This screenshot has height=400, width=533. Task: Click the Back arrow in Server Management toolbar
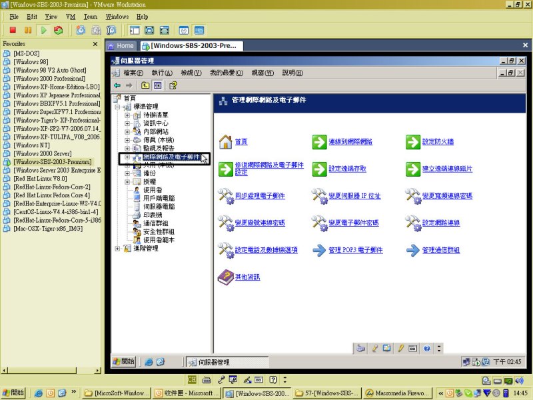coord(118,85)
